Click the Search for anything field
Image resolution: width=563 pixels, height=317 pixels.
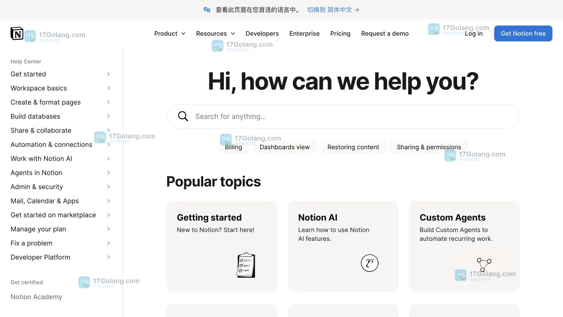pyautogui.click(x=343, y=116)
